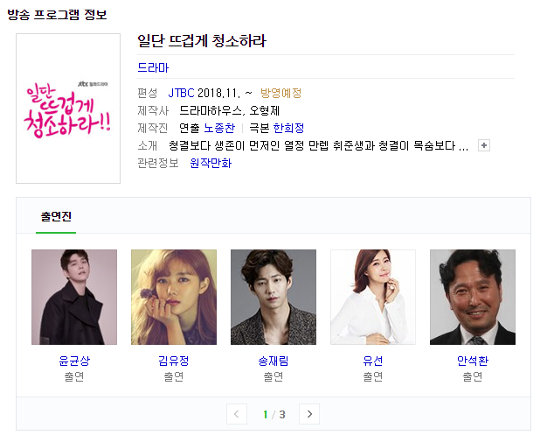
Task: Expand the 소개 description with plus icon
Action: tap(484, 145)
